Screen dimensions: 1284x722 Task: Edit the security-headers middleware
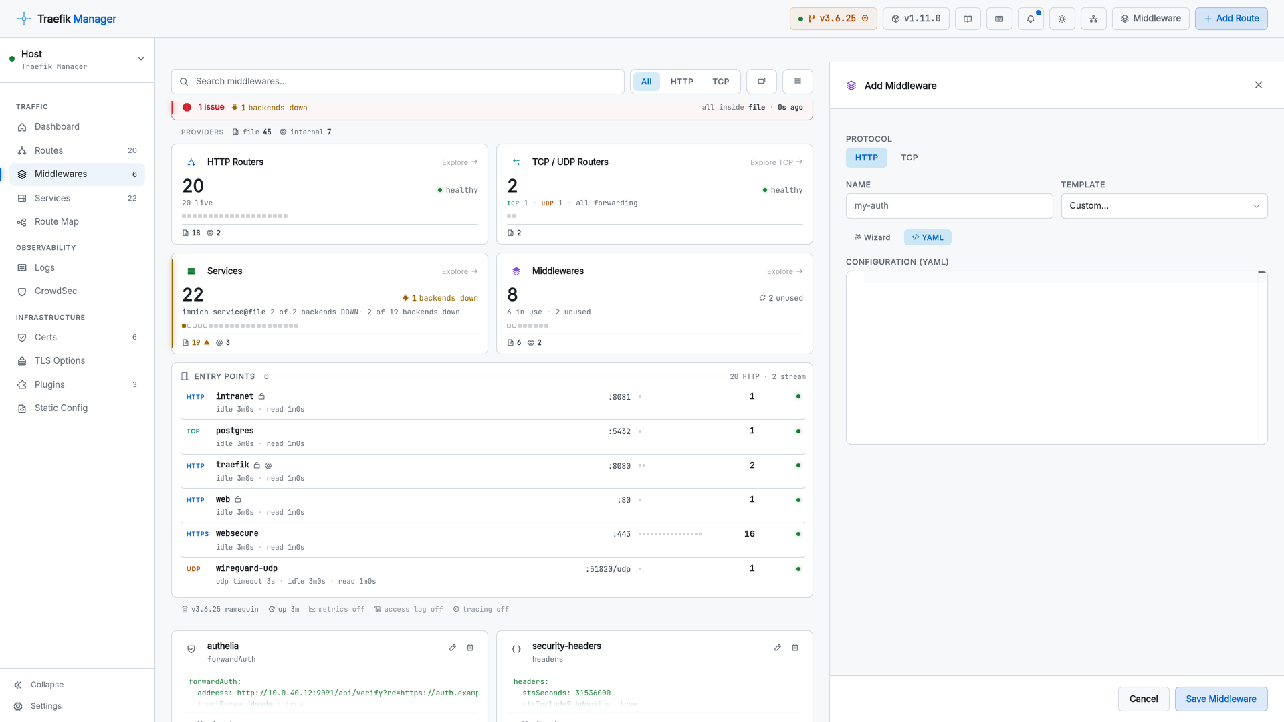click(x=778, y=648)
